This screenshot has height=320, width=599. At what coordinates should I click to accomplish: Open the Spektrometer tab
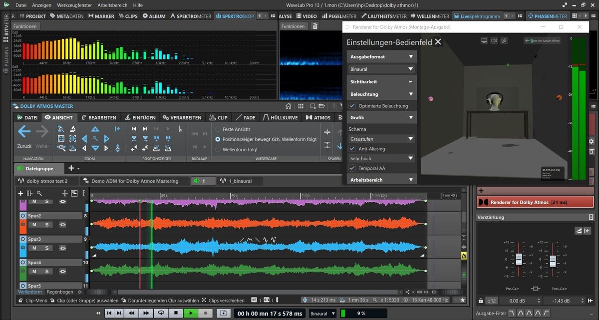[191, 16]
